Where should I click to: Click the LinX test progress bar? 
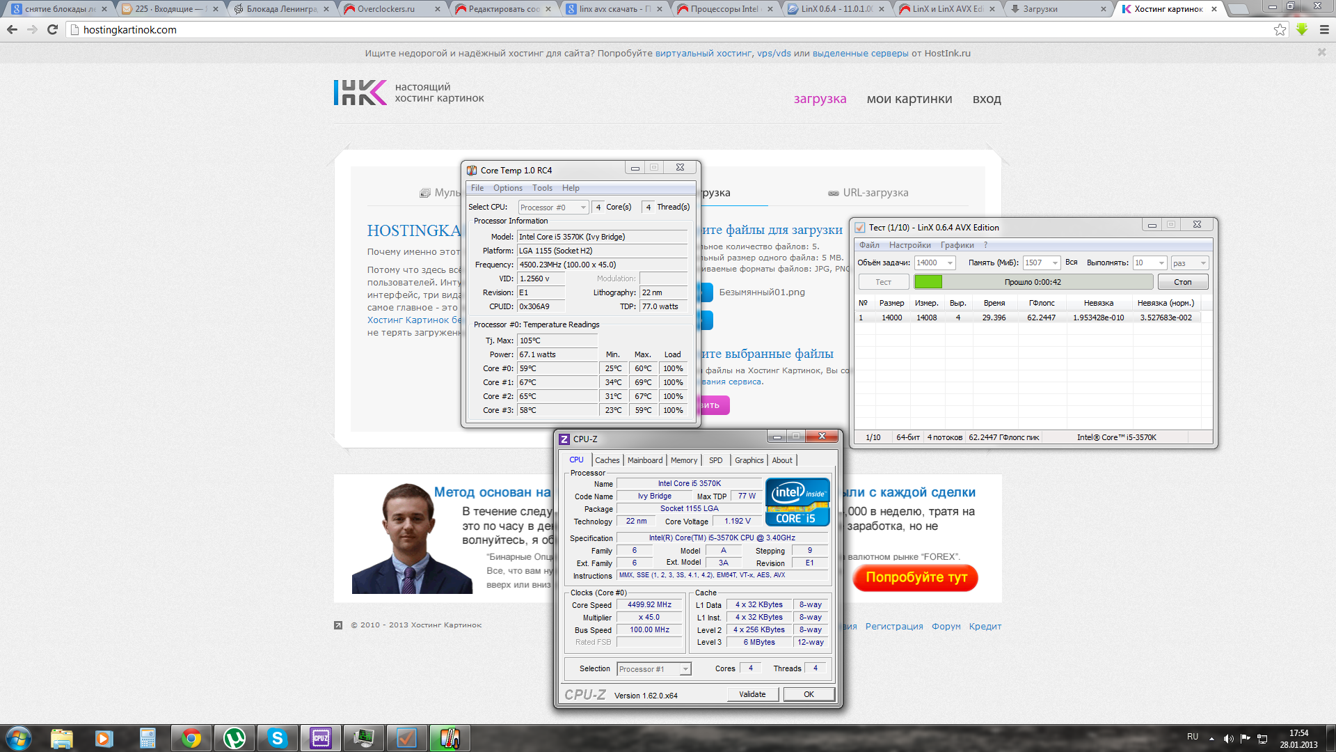(x=1033, y=282)
